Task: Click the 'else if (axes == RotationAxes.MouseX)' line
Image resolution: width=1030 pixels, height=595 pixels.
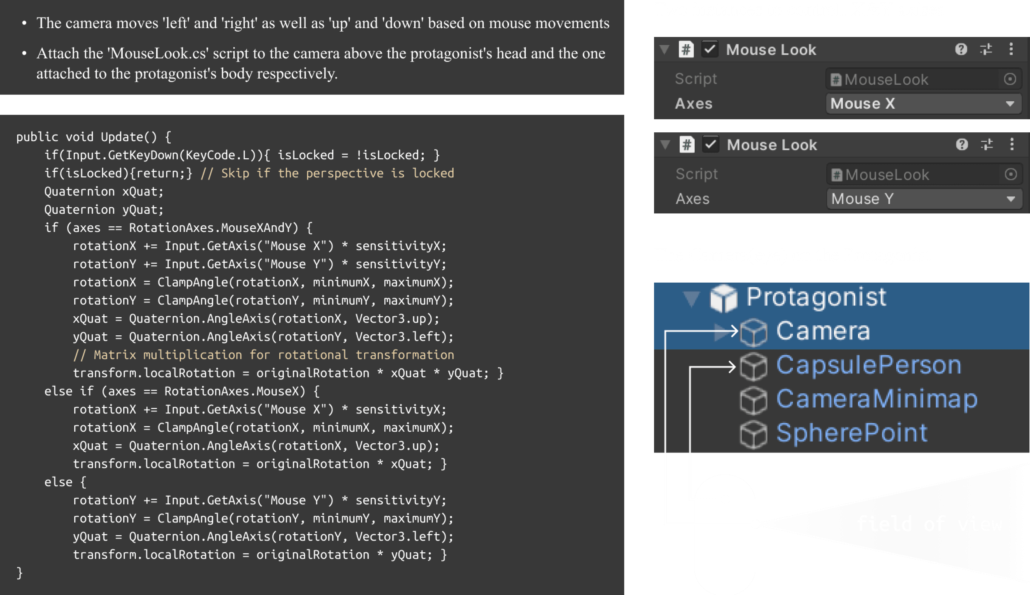Action: pyautogui.click(x=182, y=391)
